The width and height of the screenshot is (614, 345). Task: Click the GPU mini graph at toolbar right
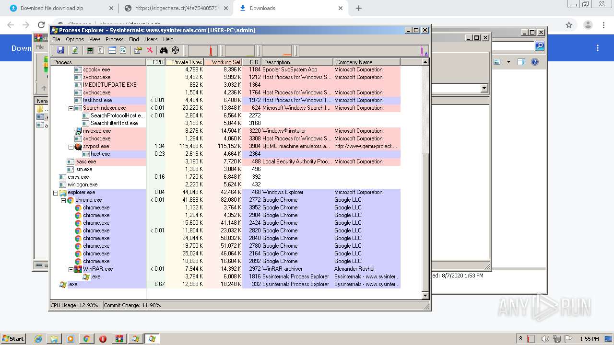(x=363, y=50)
